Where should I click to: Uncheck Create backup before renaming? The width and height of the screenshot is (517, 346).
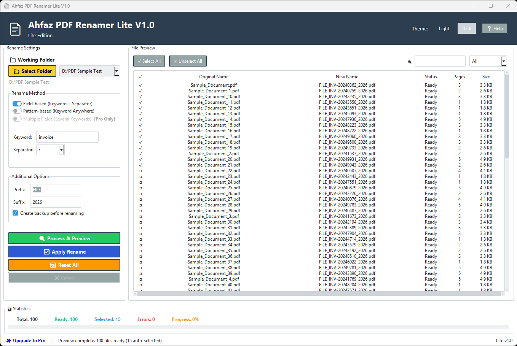(x=15, y=213)
